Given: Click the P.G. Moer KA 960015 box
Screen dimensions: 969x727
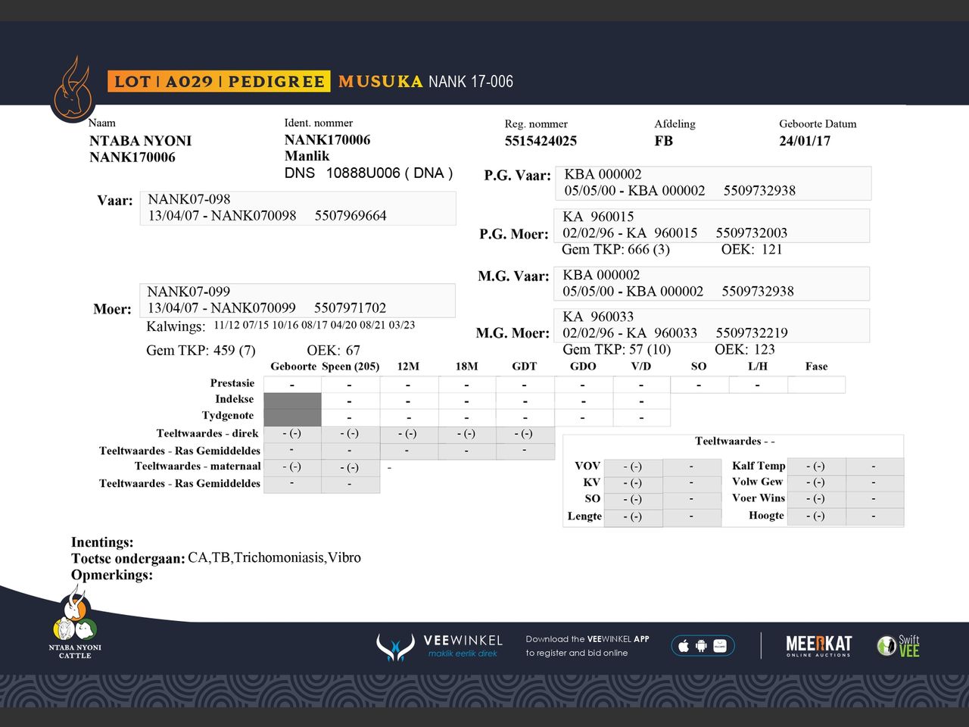Looking at the screenshot, I should (711, 226).
